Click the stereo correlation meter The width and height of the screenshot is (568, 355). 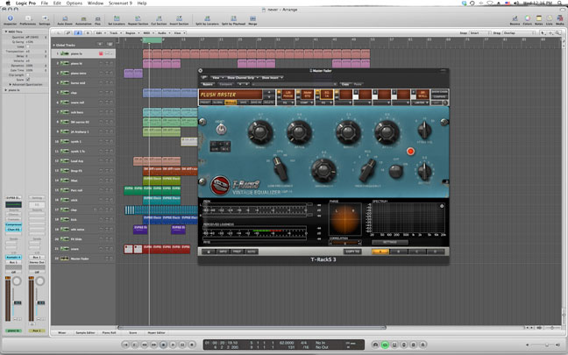pos(344,243)
